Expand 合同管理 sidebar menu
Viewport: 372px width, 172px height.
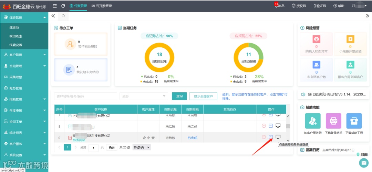24,66
